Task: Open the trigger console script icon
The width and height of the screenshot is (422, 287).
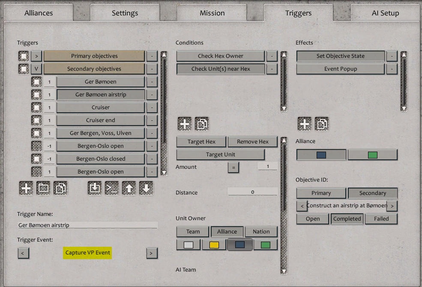Action: (x=112, y=188)
